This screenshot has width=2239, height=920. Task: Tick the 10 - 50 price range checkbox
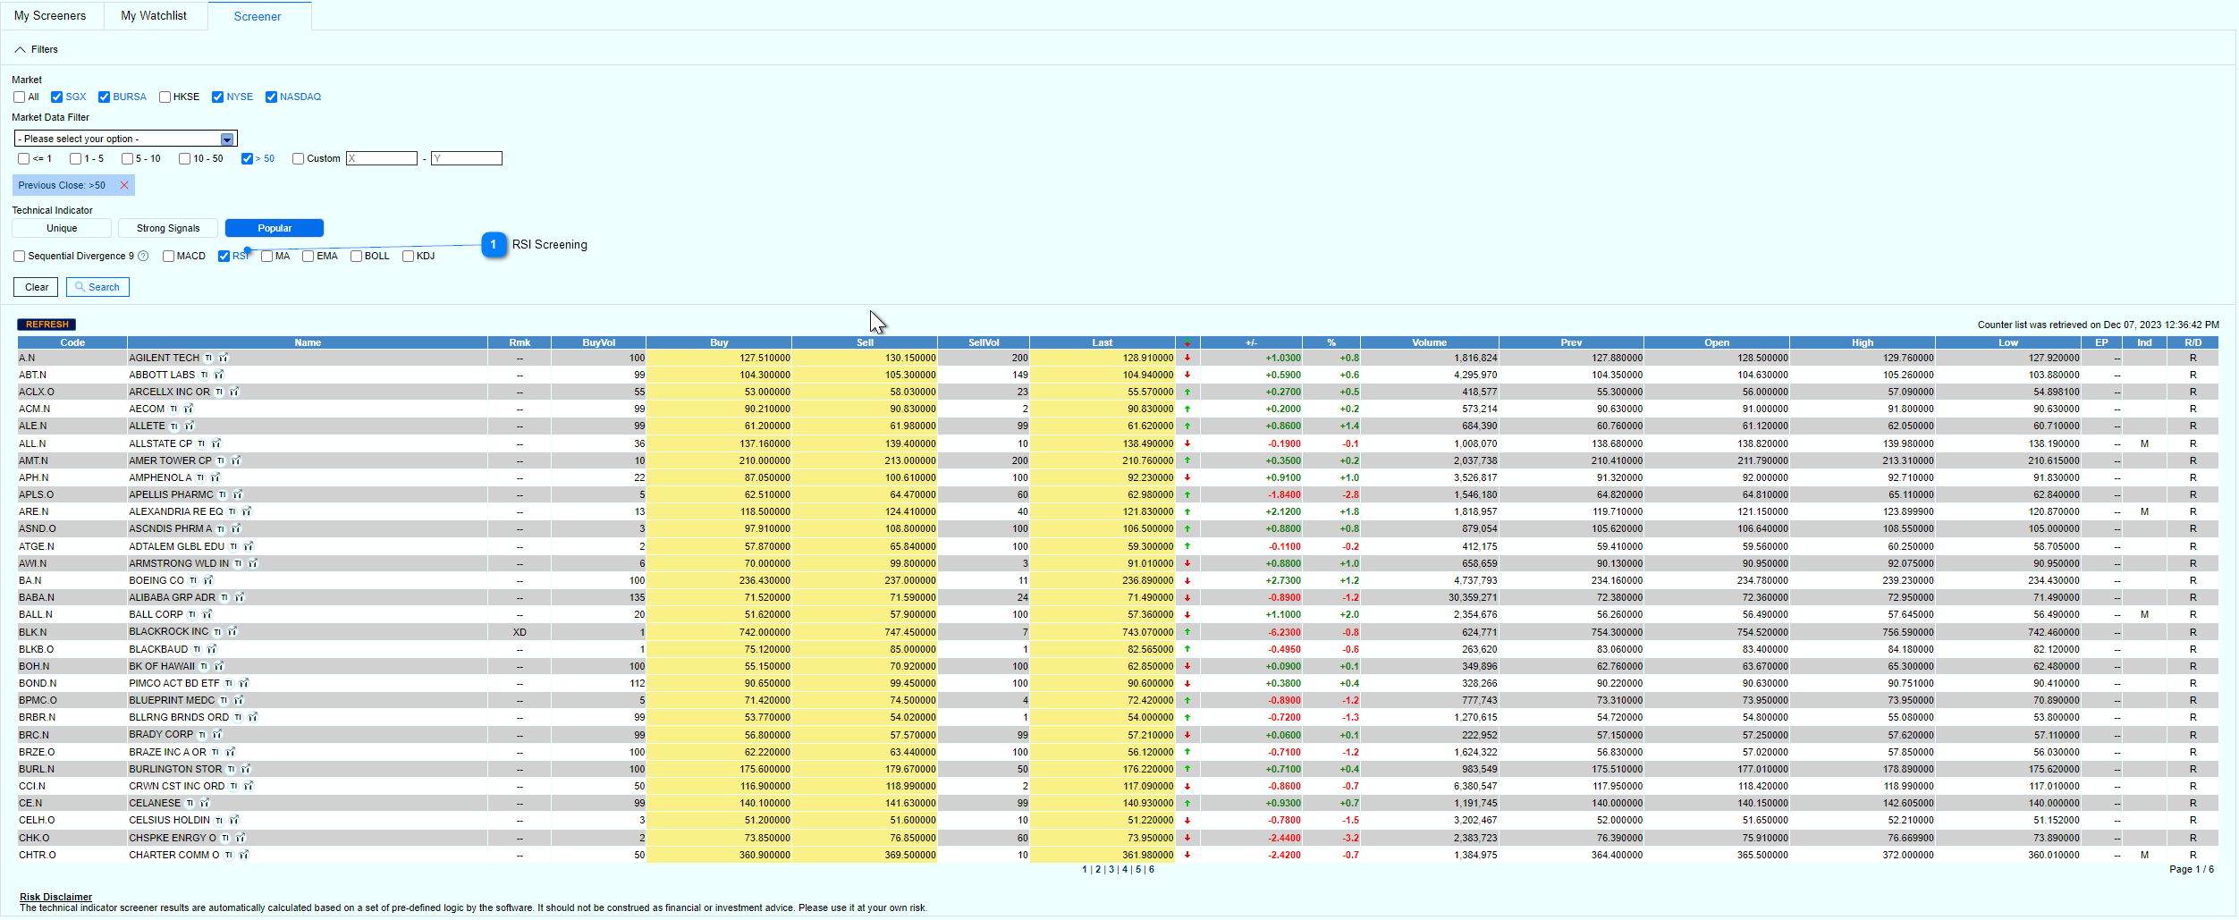185,158
